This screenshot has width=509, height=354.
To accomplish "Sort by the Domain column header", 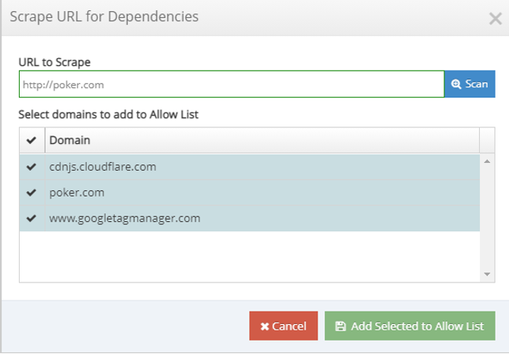I will [x=262, y=140].
